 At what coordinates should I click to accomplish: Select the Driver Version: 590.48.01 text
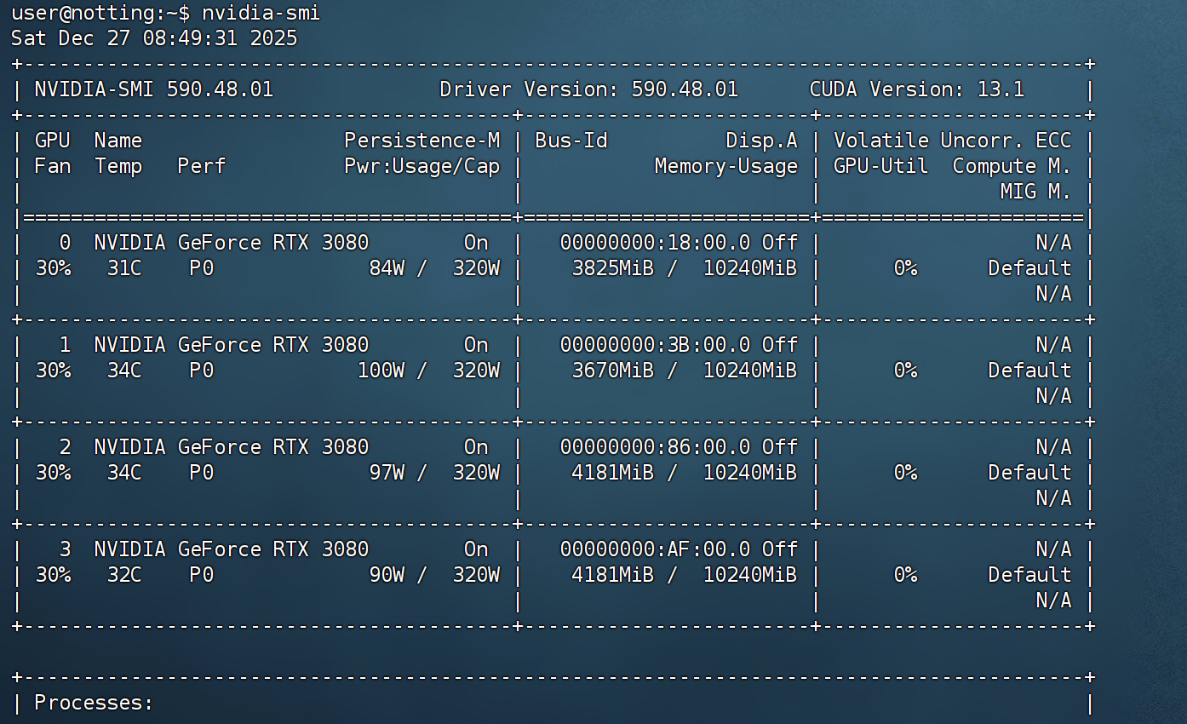click(x=589, y=89)
